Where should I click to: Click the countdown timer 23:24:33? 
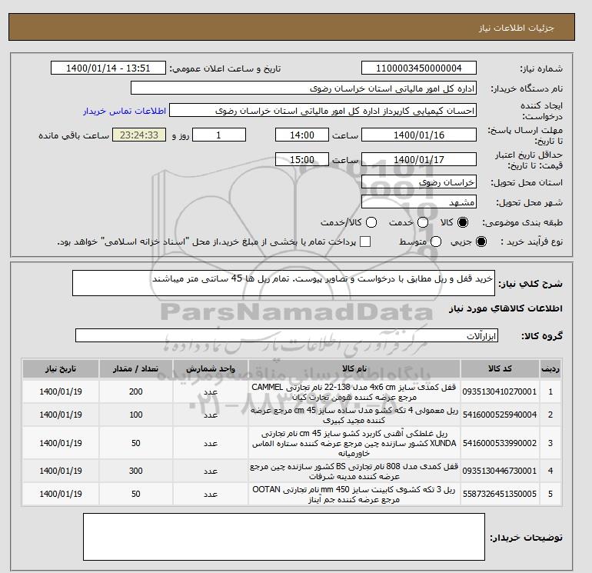(x=139, y=135)
